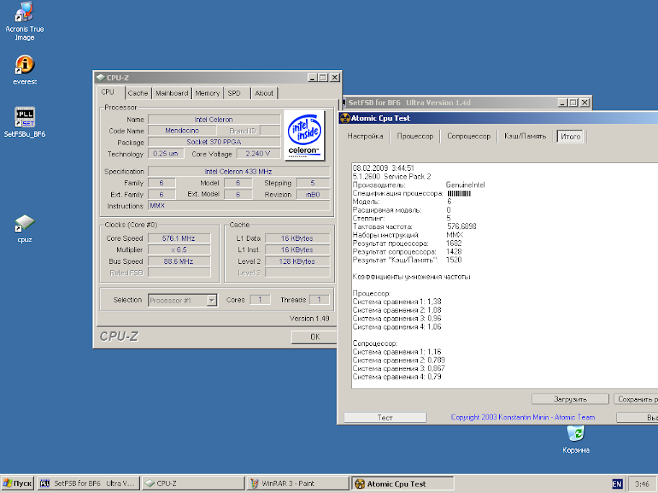
Task: Click the Technology value 0.25 um
Action: point(166,154)
